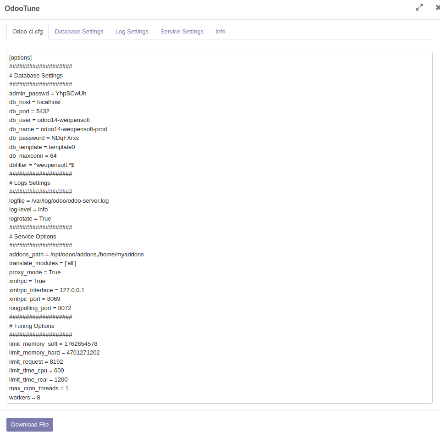Image resolution: width=440 pixels, height=438 pixels.
Task: Click the addons_path config line
Action: [76, 255]
